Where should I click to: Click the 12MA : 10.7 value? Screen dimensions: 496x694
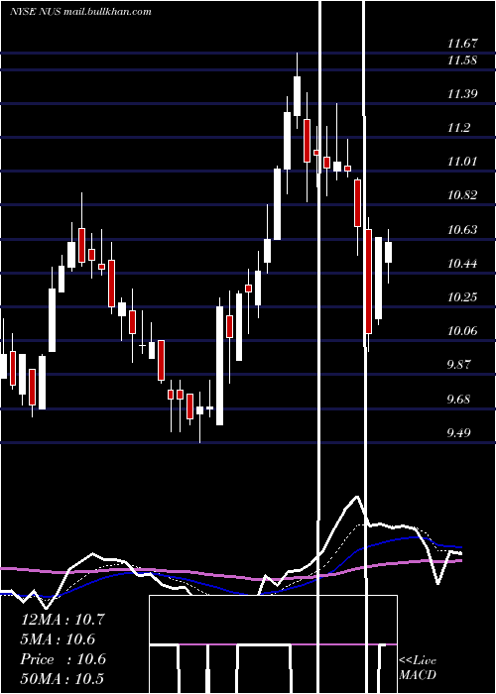tap(62, 620)
